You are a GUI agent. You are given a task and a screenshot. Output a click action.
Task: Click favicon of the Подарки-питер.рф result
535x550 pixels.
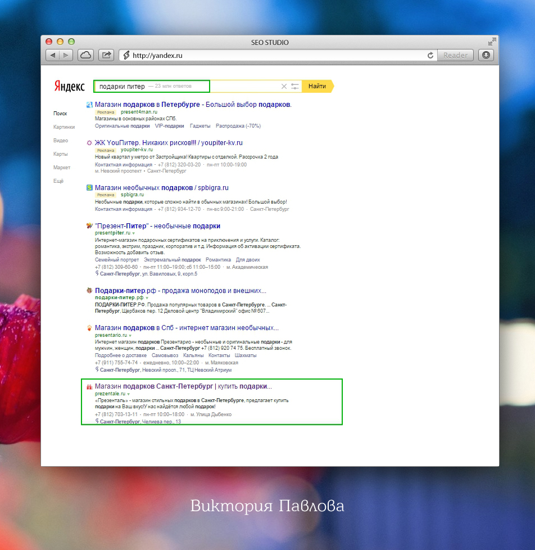click(89, 290)
